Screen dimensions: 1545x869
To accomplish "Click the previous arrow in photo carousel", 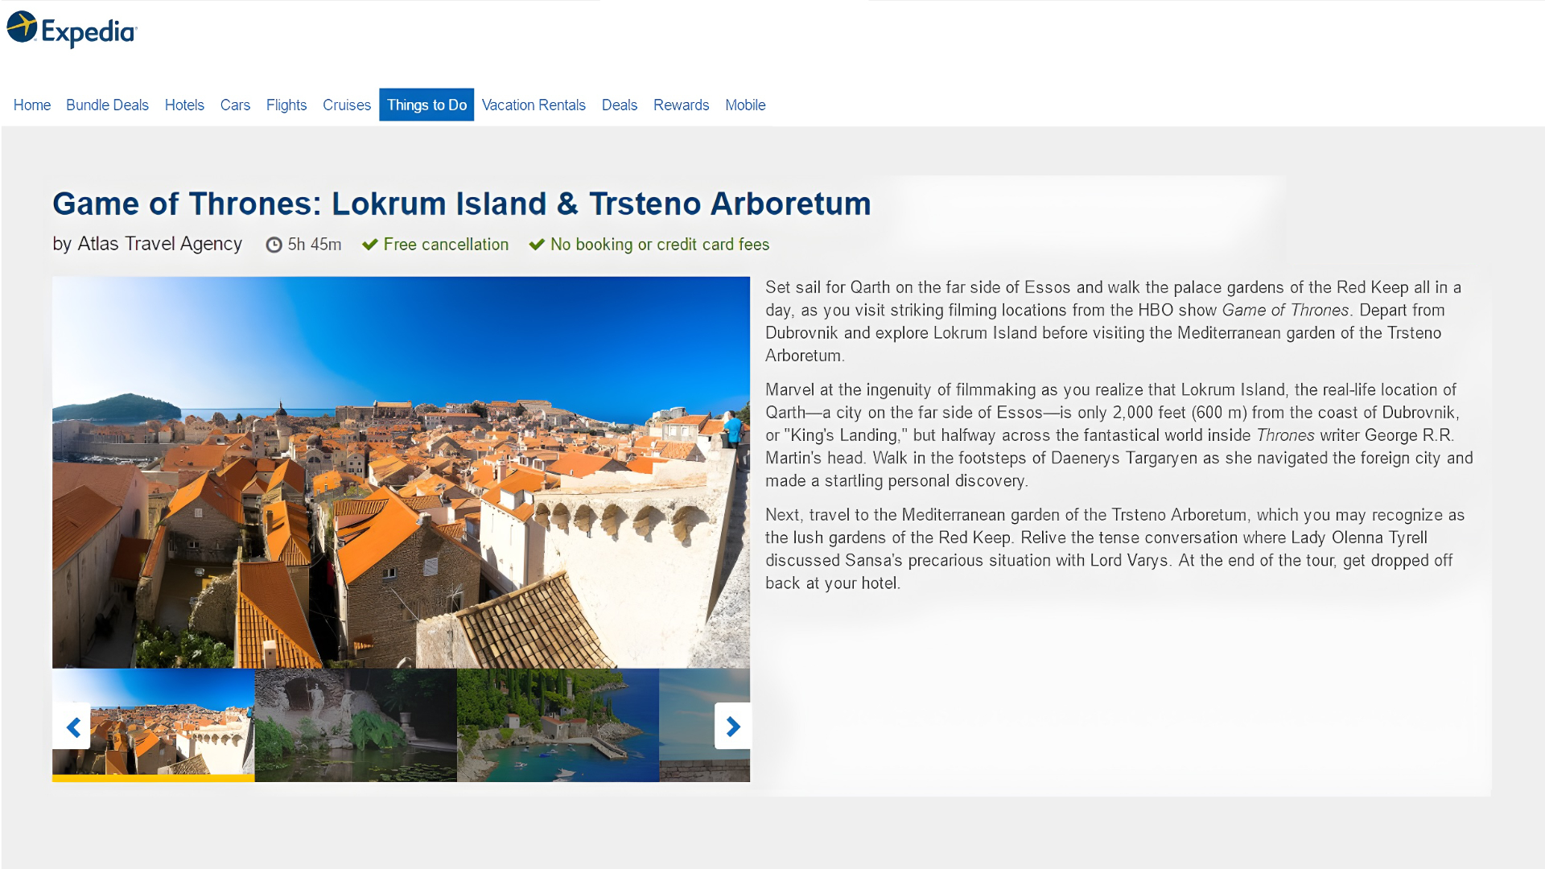I will [72, 727].
